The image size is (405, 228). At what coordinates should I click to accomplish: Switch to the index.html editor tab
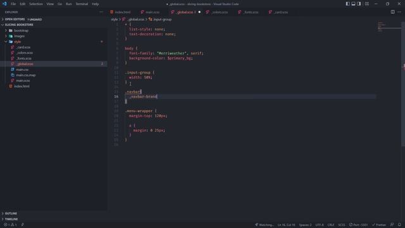[x=122, y=12]
